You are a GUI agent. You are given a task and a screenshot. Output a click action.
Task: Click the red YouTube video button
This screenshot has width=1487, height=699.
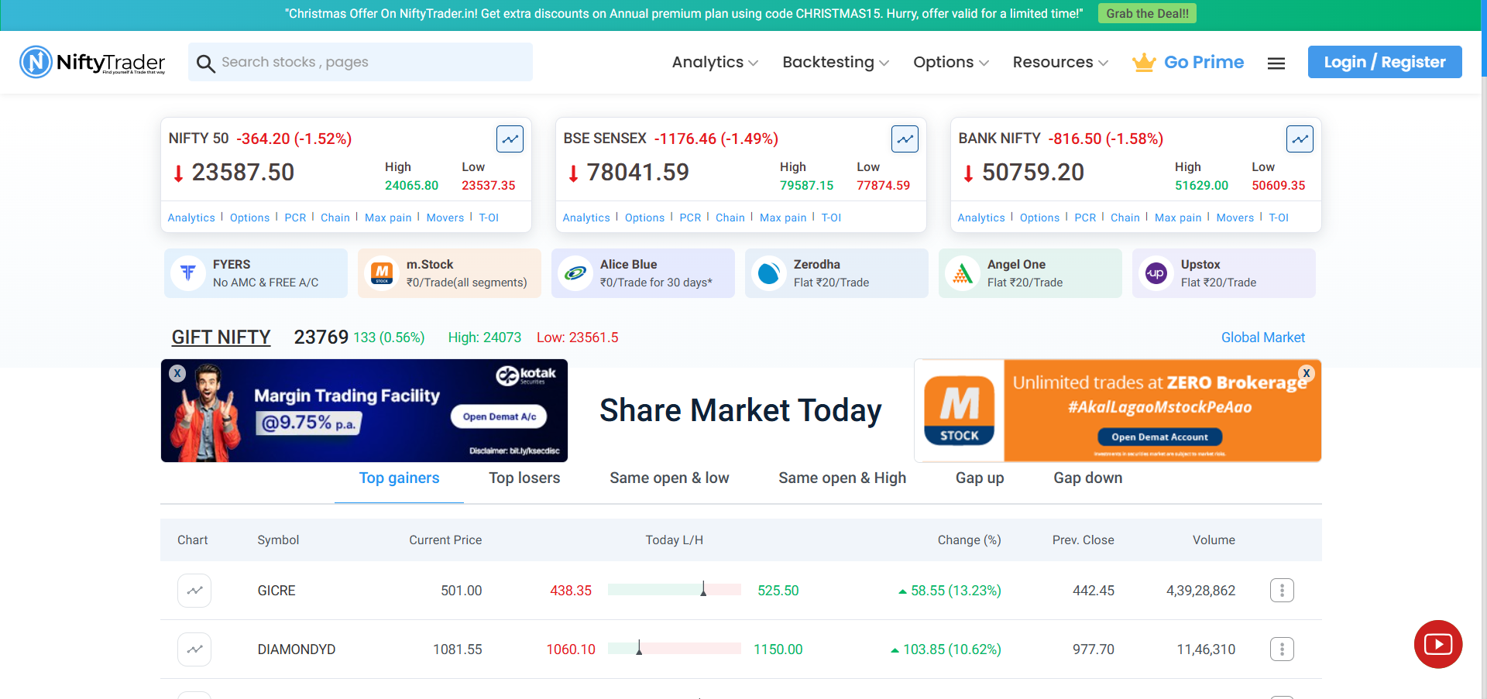point(1438,644)
